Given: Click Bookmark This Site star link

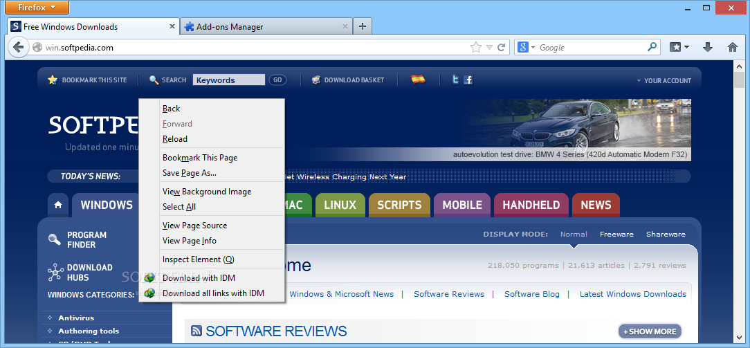Looking at the screenshot, I should tap(88, 80).
